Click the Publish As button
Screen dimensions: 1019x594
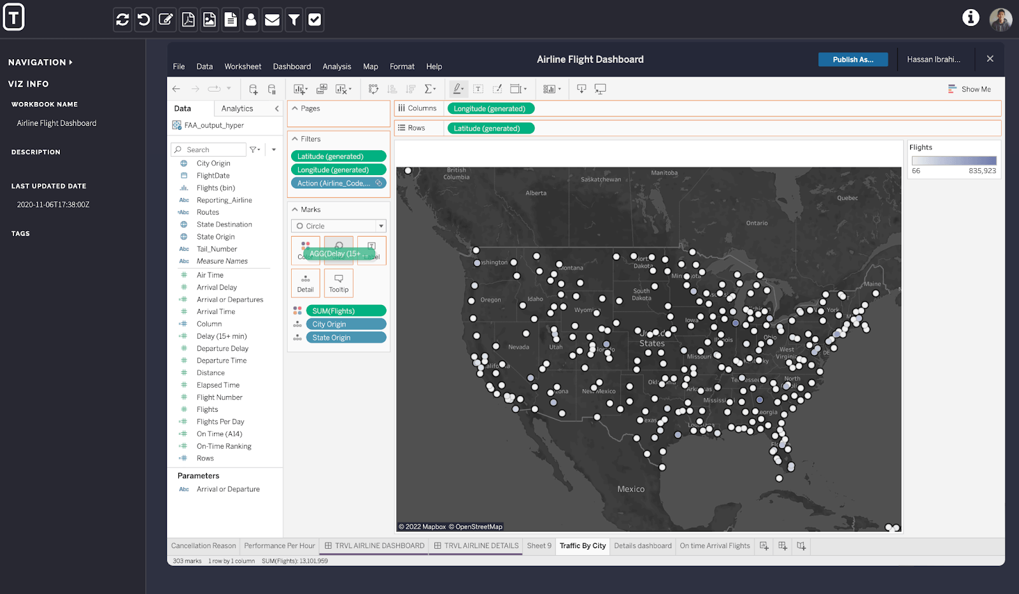853,59
